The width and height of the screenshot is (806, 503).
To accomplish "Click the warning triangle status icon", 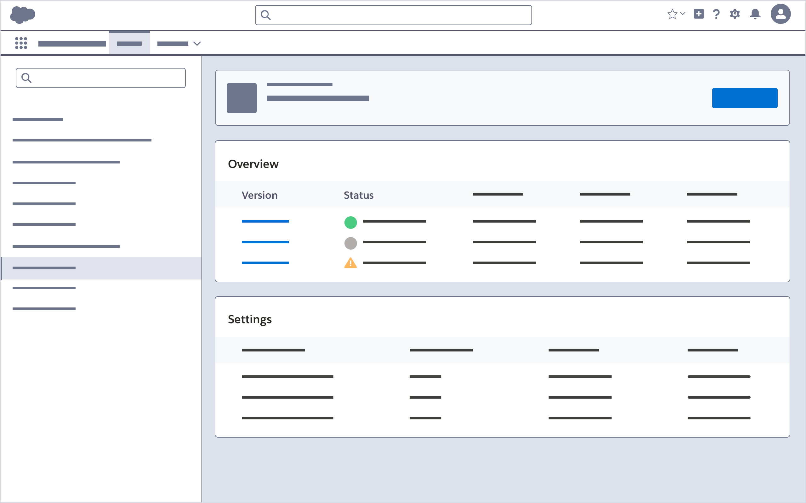I will click(x=350, y=263).
